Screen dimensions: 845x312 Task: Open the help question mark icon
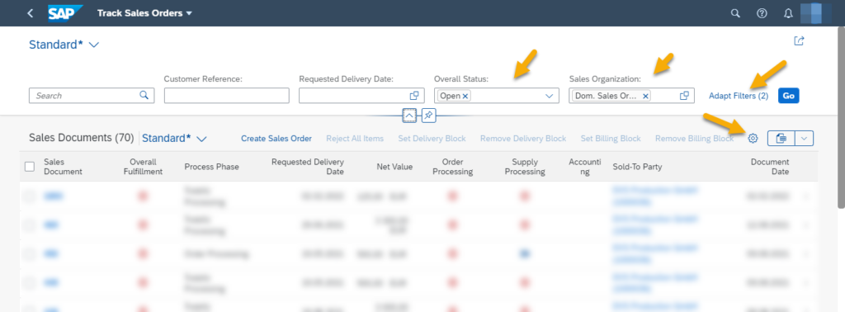pyautogui.click(x=762, y=13)
